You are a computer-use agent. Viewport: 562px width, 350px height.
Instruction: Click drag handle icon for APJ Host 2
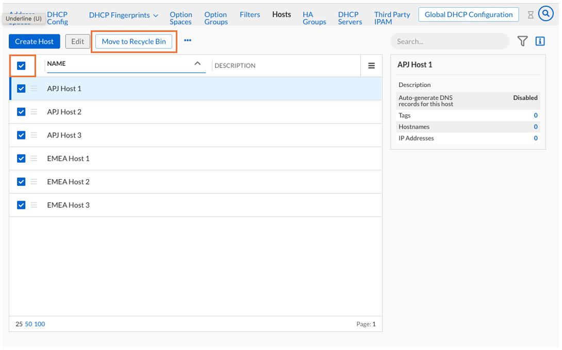[34, 112]
